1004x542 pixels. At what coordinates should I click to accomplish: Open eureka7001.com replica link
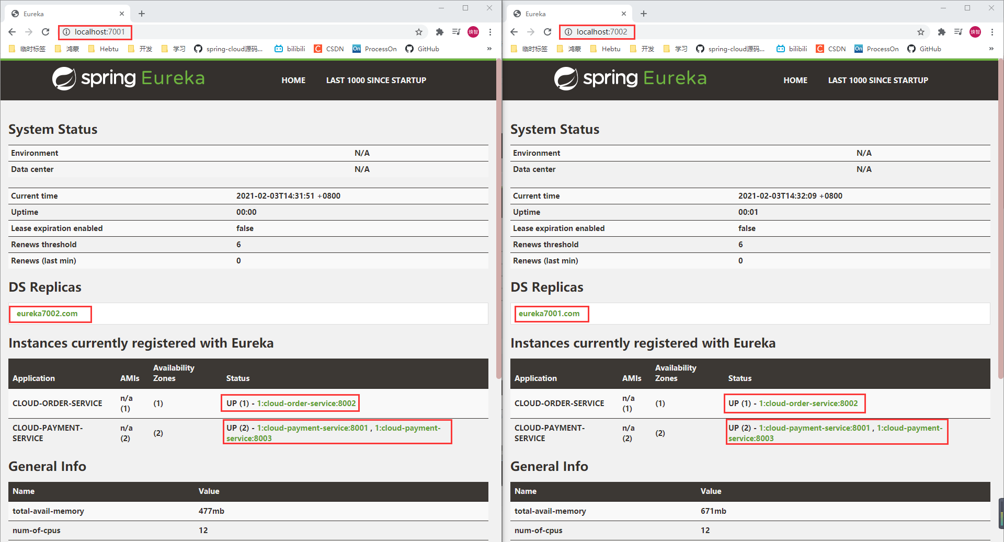pyautogui.click(x=549, y=314)
